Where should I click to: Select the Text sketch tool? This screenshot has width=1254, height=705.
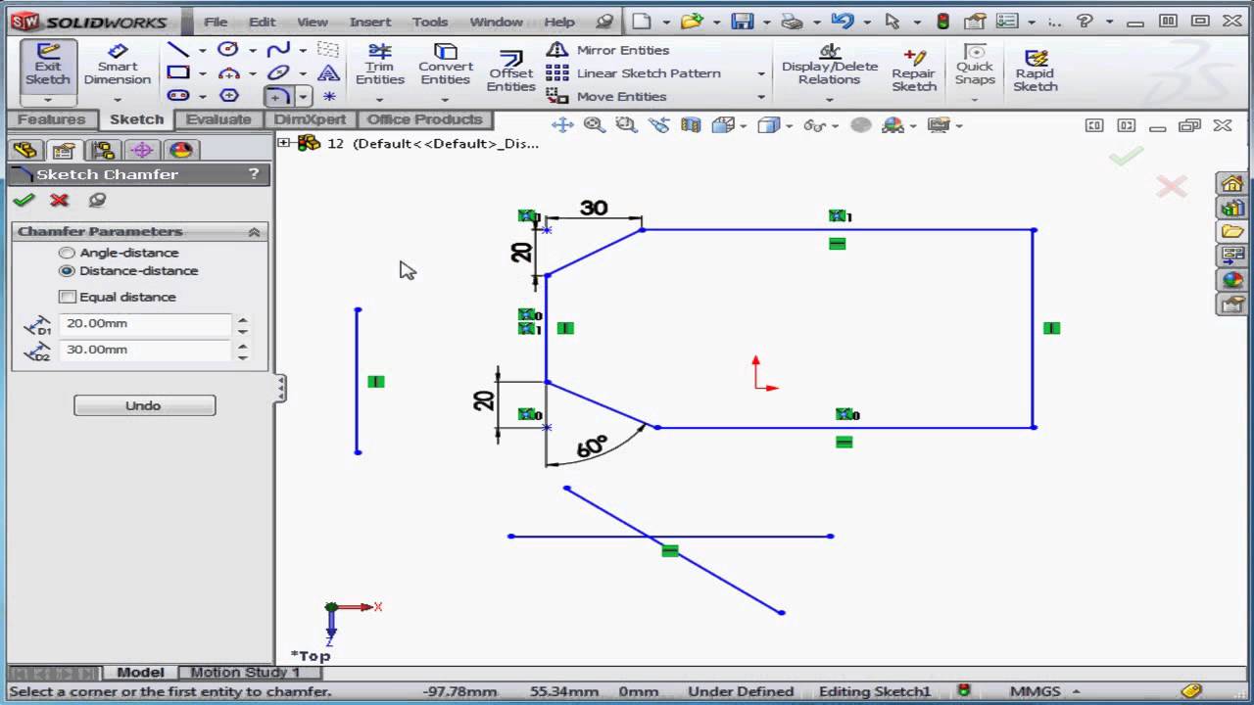329,72
